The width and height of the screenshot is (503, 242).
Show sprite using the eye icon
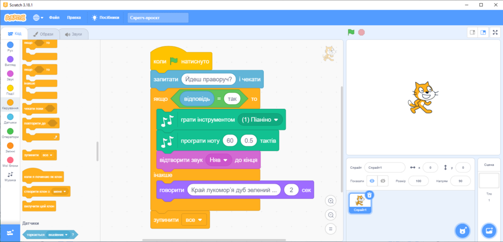pyautogui.click(x=372, y=181)
